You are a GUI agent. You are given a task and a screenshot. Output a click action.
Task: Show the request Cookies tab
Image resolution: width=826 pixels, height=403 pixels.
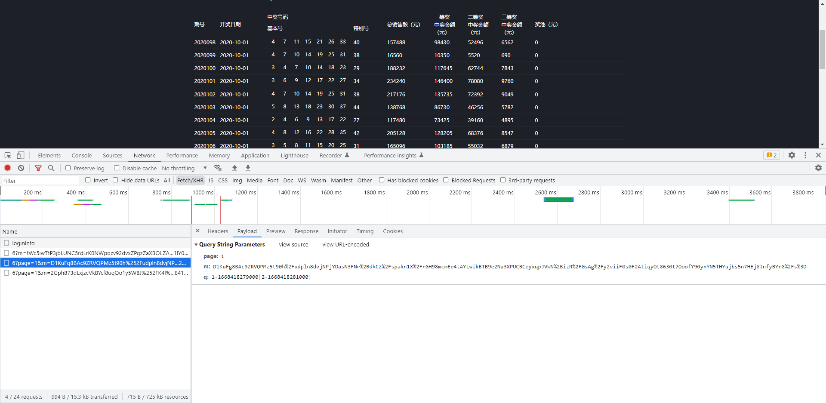point(393,231)
